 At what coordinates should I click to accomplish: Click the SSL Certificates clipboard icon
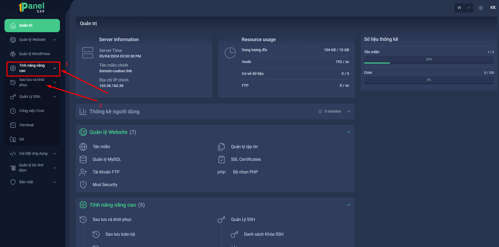tap(222, 159)
